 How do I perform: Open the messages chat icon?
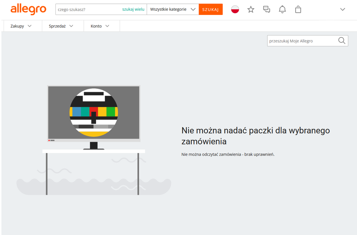pos(266,10)
